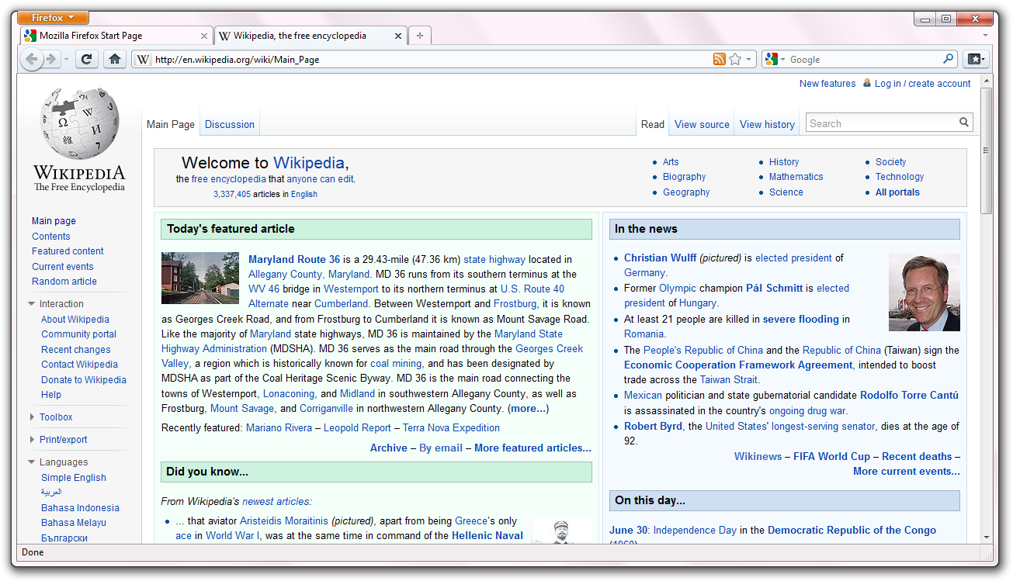Click the All portals link
This screenshot has width=1013, height=581.
897,192
